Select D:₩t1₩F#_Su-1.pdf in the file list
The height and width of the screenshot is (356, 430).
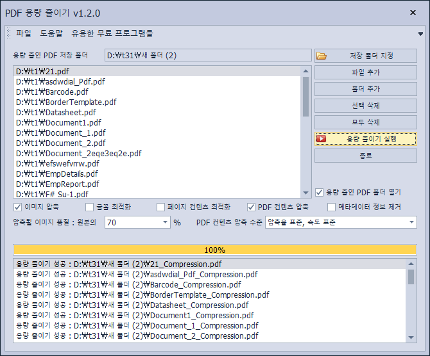point(157,194)
